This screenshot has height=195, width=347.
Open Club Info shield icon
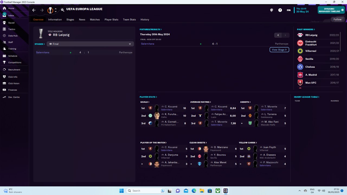(x=4, y=77)
